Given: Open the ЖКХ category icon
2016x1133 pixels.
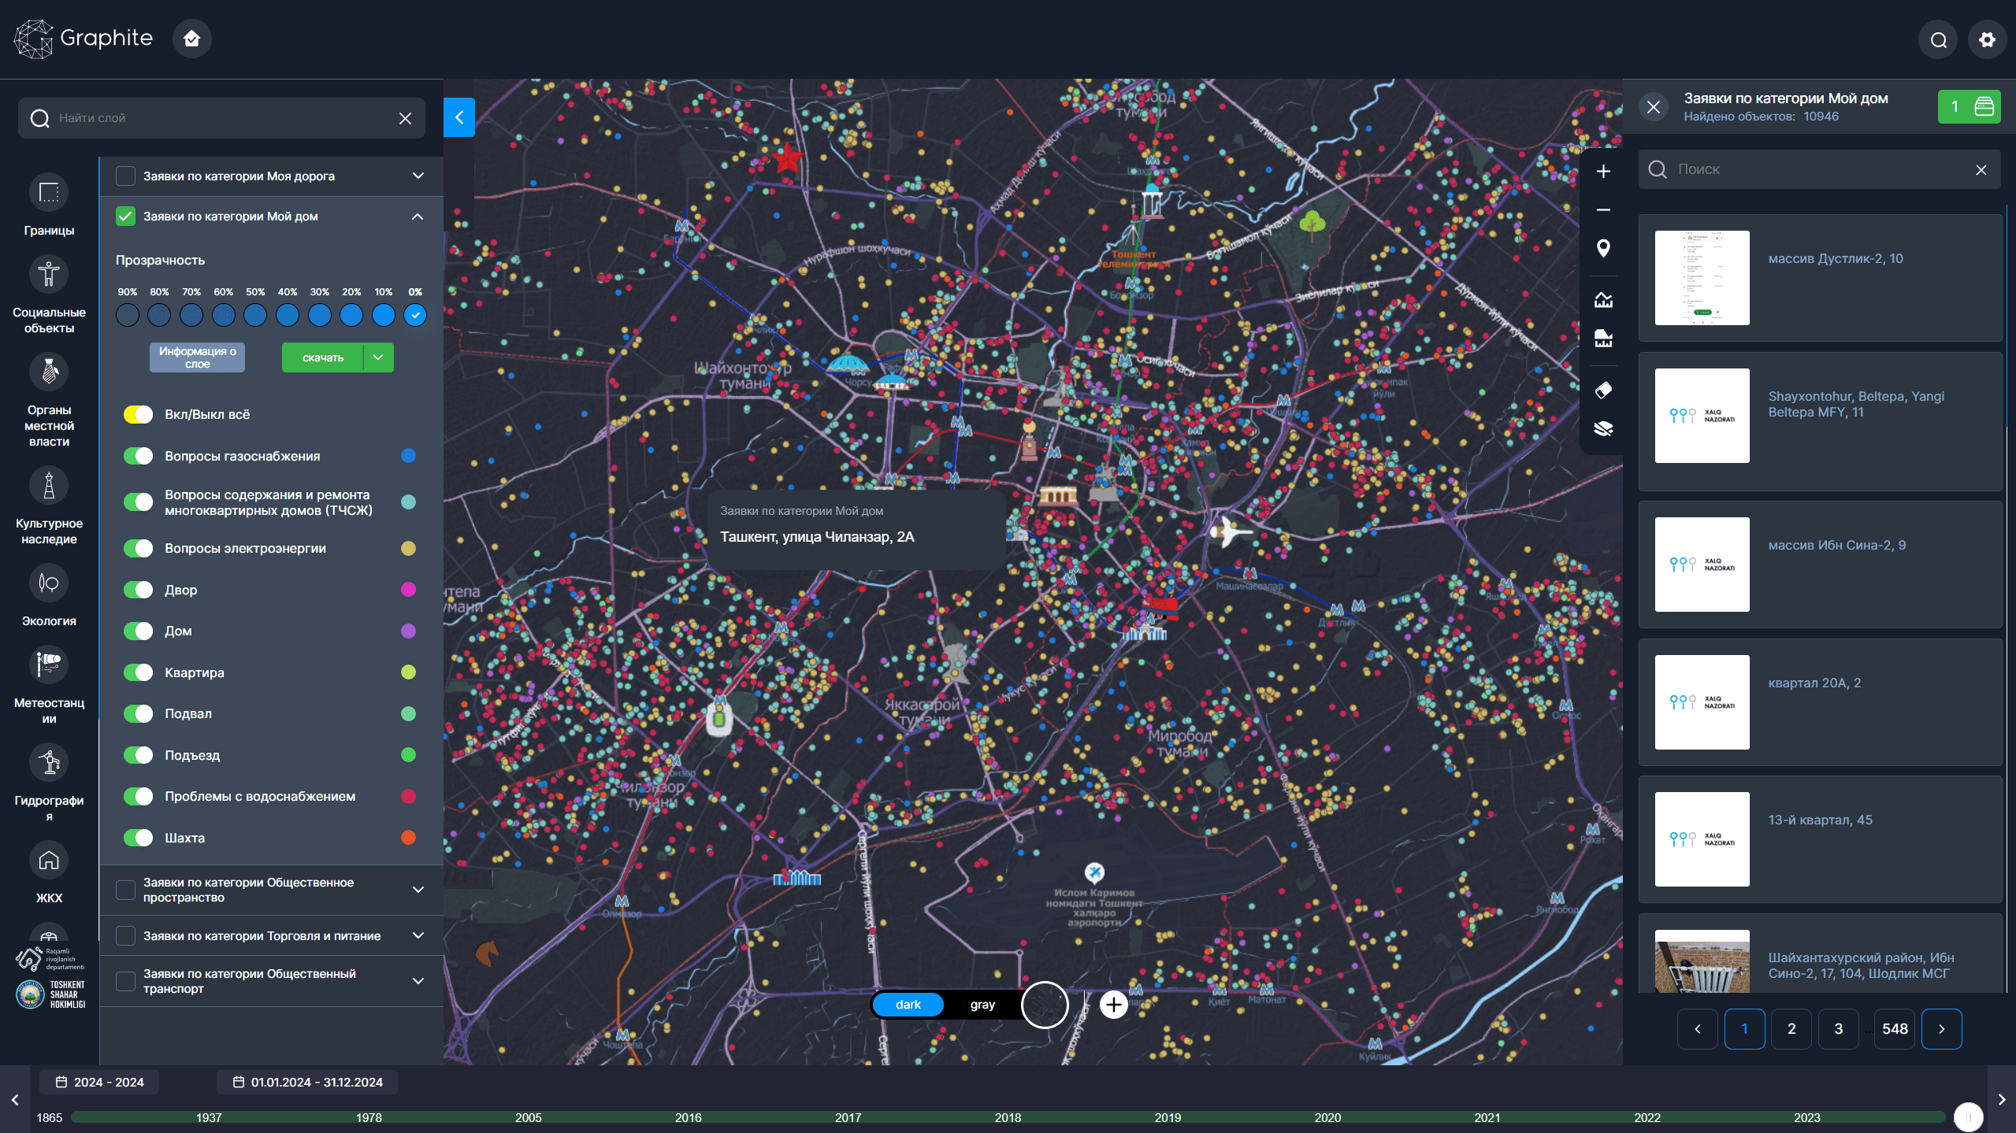Looking at the screenshot, I should point(49,861).
